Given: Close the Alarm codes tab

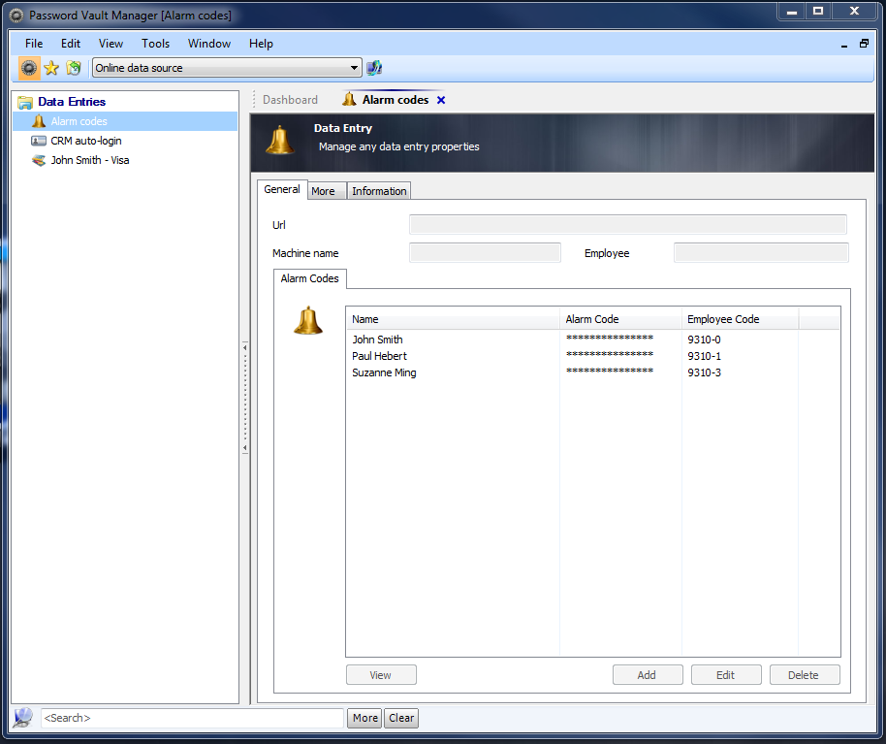Looking at the screenshot, I should [x=441, y=100].
